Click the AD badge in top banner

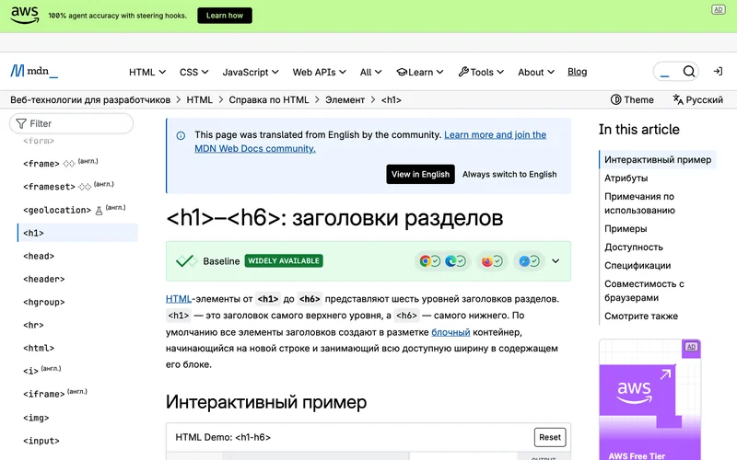pyautogui.click(x=719, y=9)
